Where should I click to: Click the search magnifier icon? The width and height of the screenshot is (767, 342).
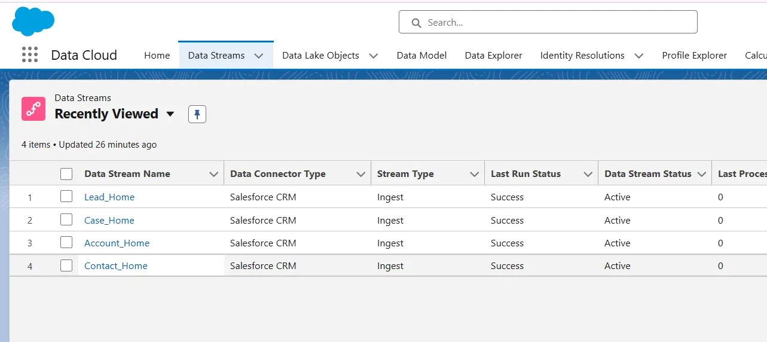(x=416, y=23)
